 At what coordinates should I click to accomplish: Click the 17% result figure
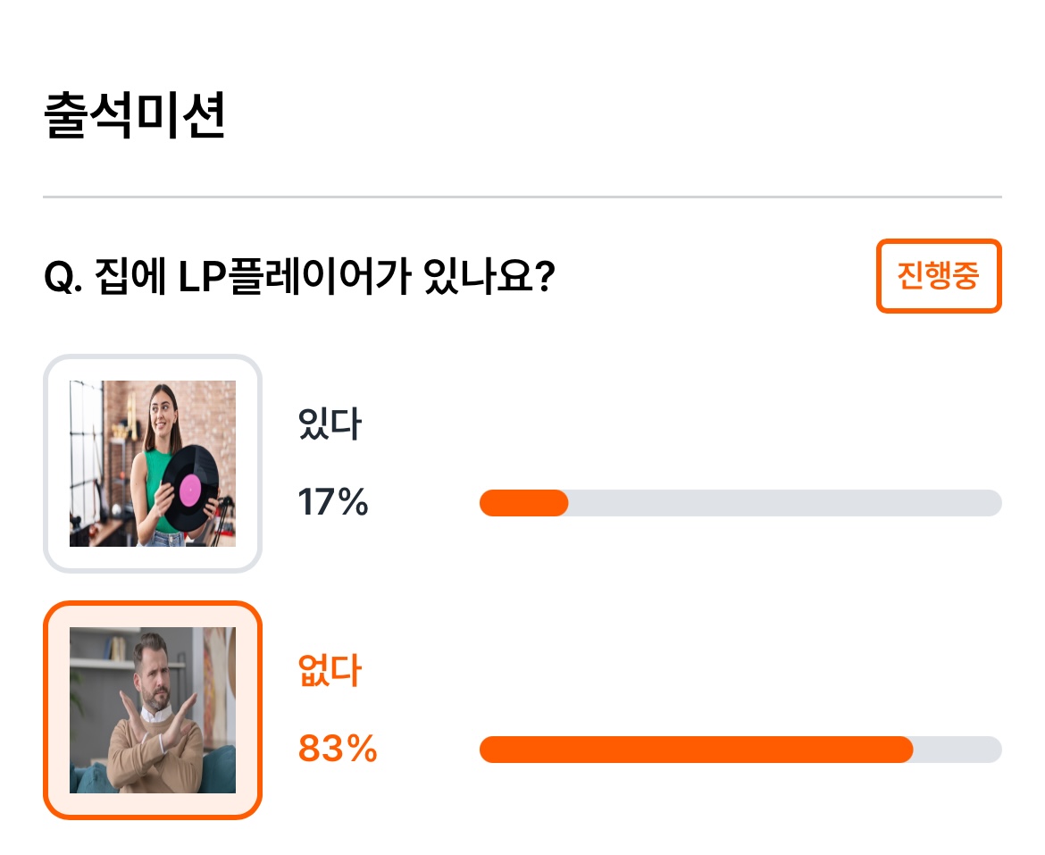(332, 502)
